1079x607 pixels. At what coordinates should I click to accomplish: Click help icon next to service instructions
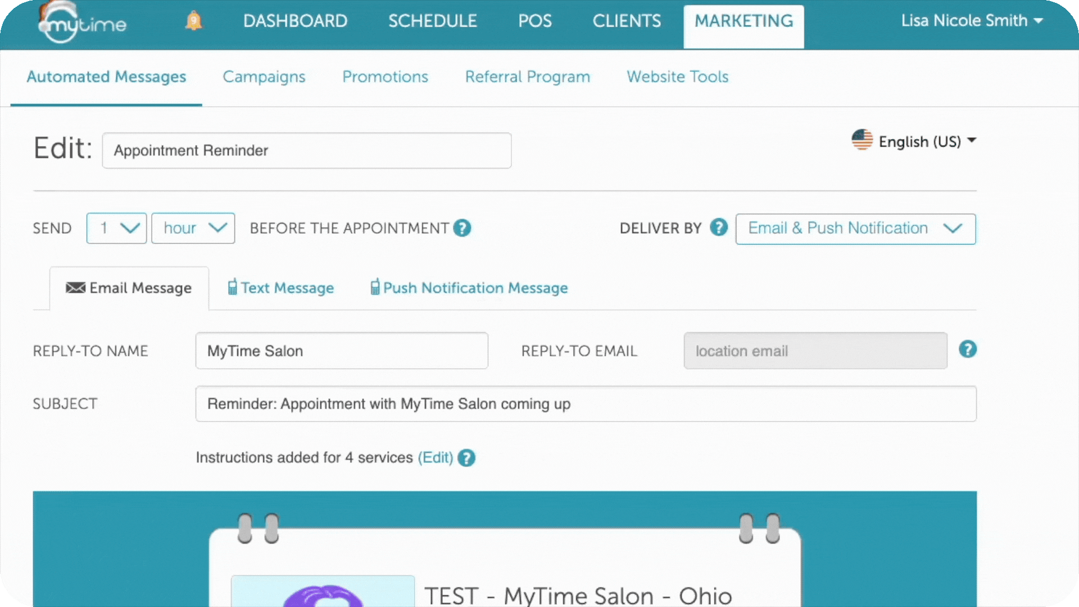click(466, 458)
